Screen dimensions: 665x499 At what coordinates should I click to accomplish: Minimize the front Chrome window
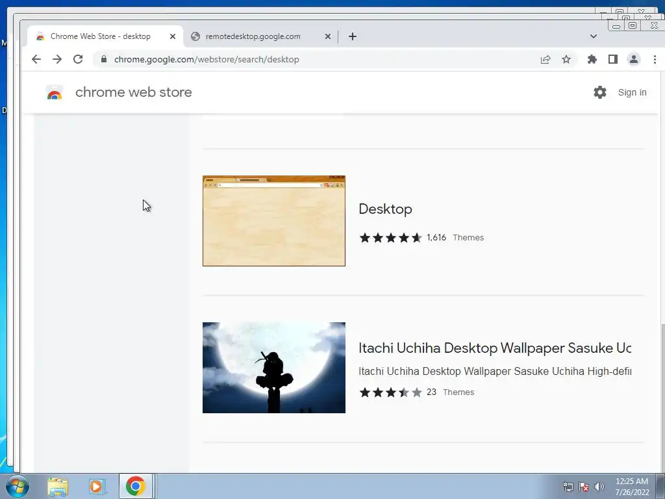pyautogui.click(x=616, y=26)
